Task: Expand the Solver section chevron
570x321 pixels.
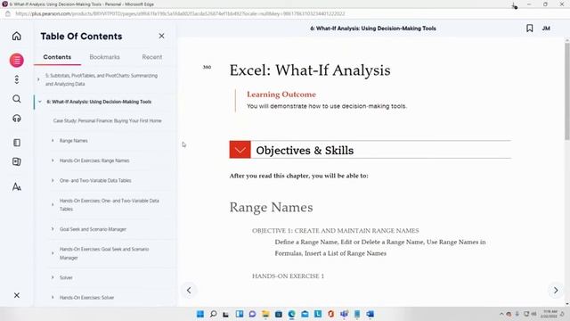Action: coord(53,277)
